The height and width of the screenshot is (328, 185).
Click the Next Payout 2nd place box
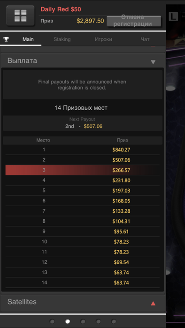click(x=83, y=123)
